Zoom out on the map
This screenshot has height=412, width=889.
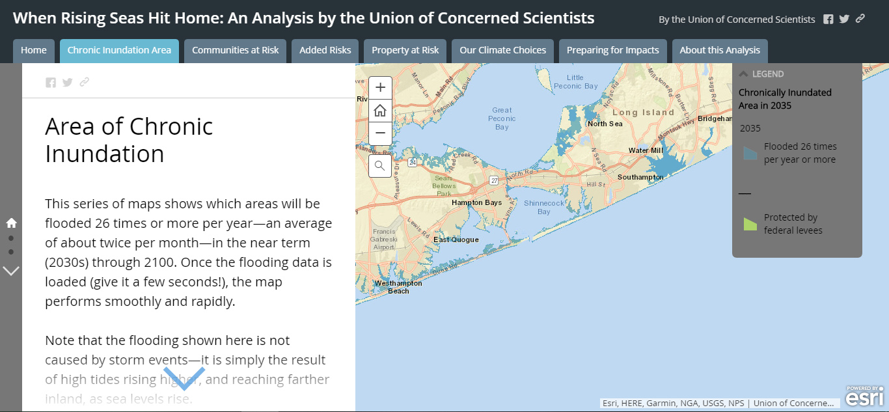click(x=380, y=133)
